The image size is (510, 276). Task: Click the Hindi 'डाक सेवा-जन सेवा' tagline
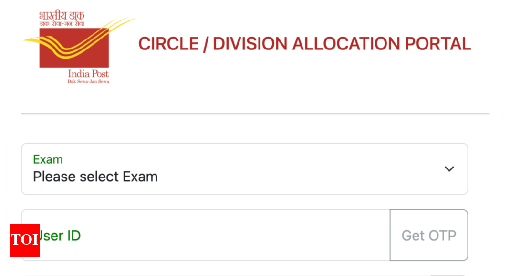coord(62,24)
